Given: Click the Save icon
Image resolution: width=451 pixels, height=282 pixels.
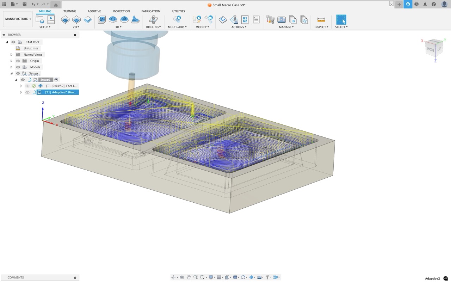Looking at the screenshot, I should [24, 4].
